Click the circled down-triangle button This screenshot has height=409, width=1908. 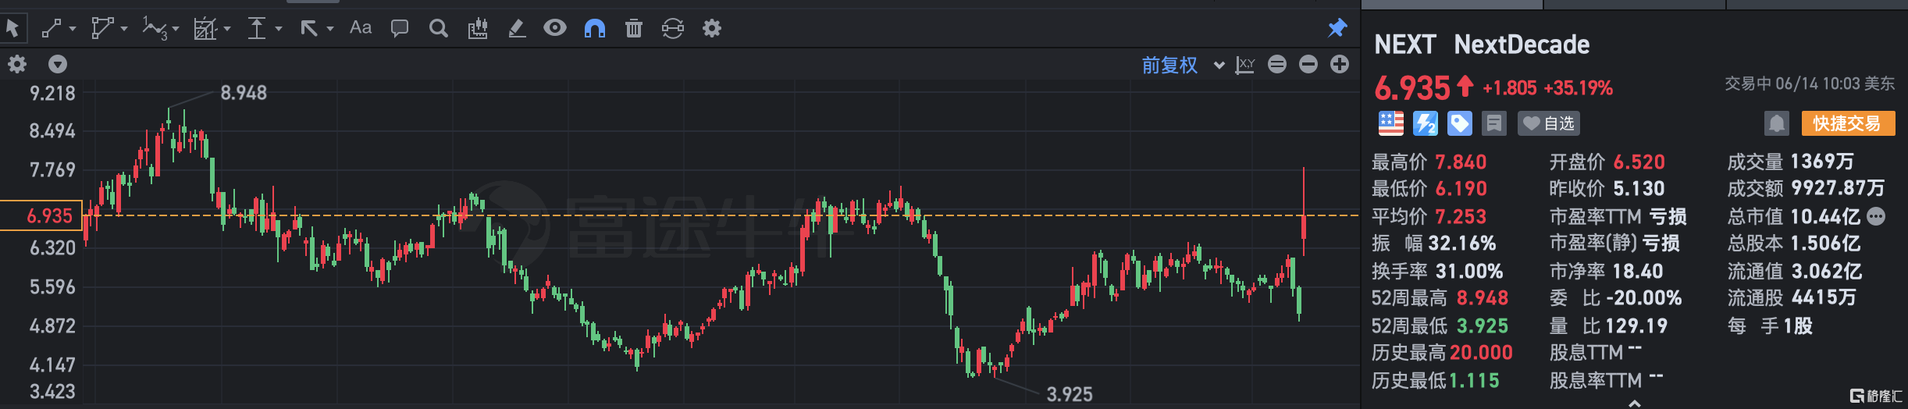pyautogui.click(x=58, y=64)
